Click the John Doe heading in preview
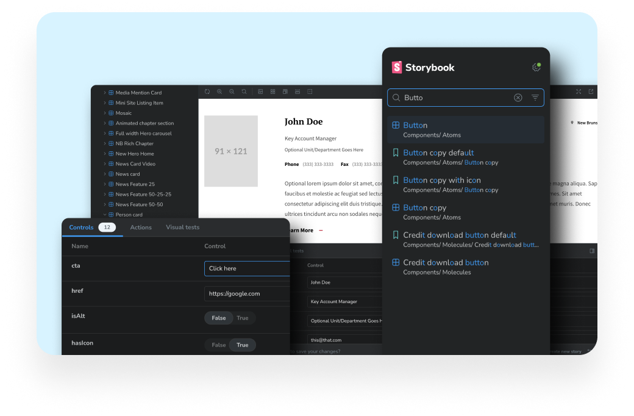Image resolution: width=634 pixels, height=416 pixels. [303, 121]
